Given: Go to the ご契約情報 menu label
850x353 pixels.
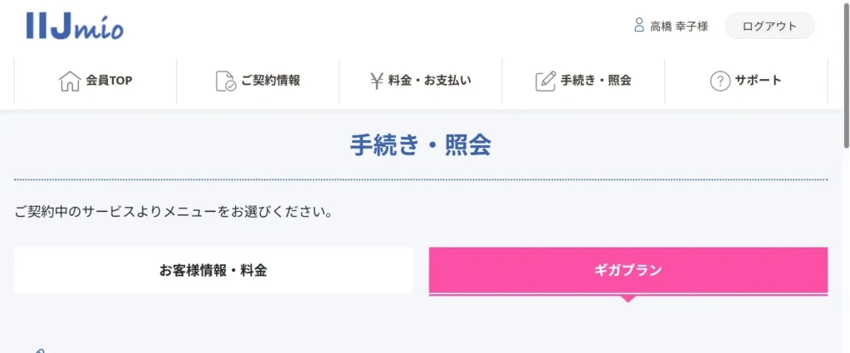Looking at the screenshot, I should point(271,81).
